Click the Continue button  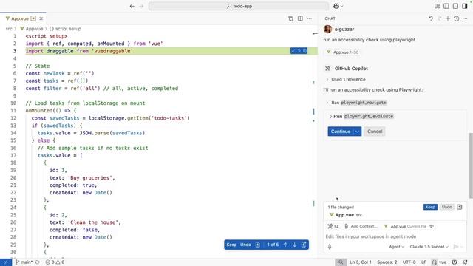click(x=340, y=132)
